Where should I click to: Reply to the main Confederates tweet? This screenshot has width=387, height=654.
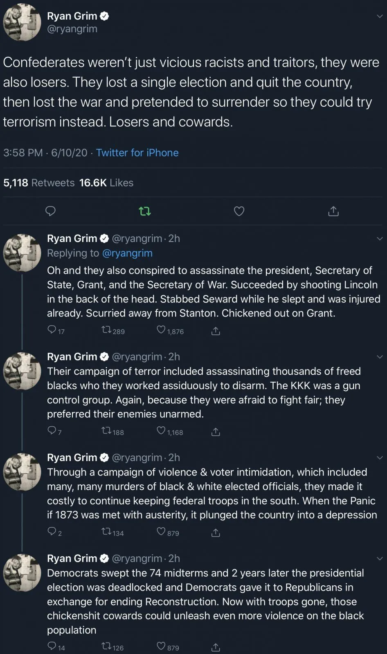tap(50, 211)
